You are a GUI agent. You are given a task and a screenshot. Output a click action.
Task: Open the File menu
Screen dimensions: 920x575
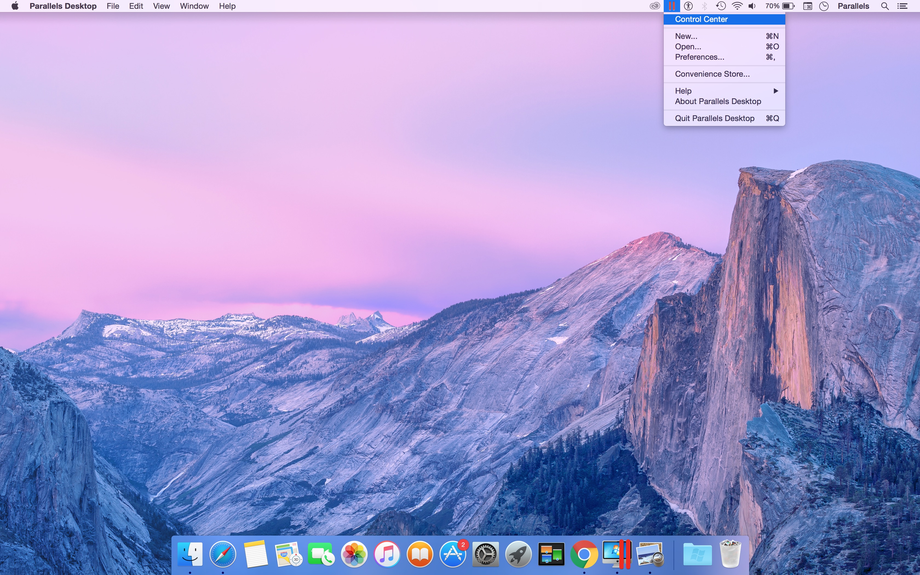click(113, 6)
